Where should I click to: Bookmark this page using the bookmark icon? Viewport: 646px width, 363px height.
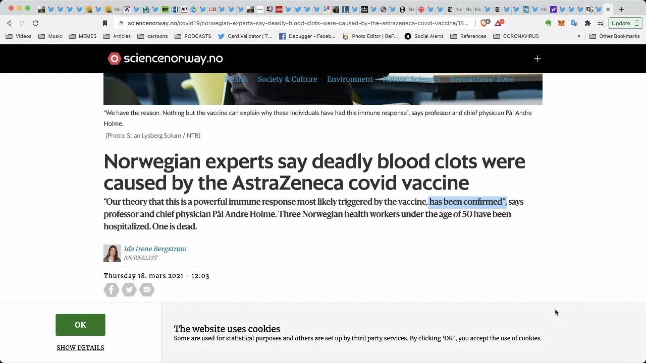105,23
